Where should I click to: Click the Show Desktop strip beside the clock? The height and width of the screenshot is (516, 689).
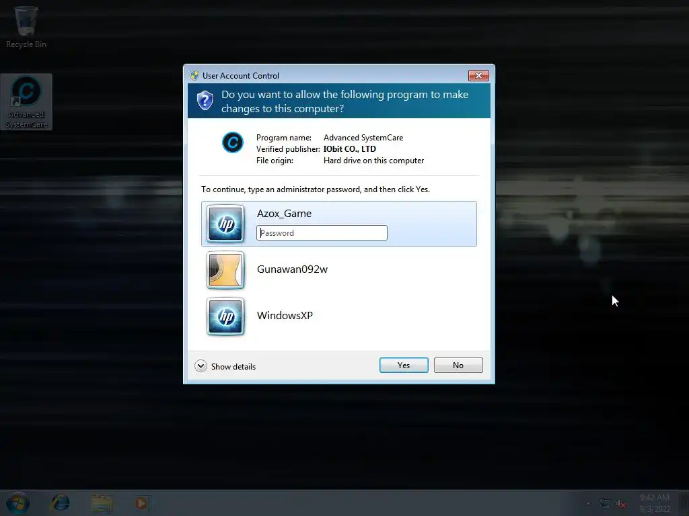pos(684,503)
